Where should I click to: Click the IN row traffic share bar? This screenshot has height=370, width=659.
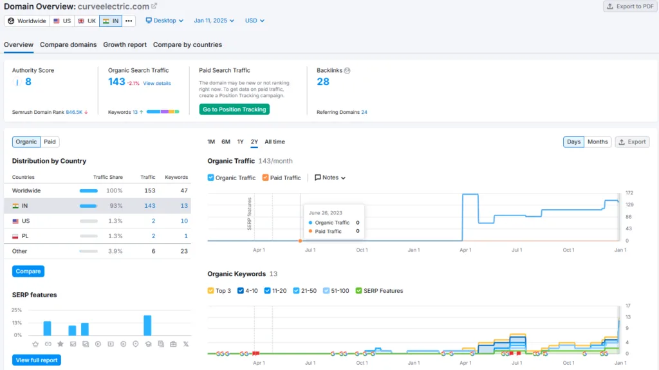[89, 206]
